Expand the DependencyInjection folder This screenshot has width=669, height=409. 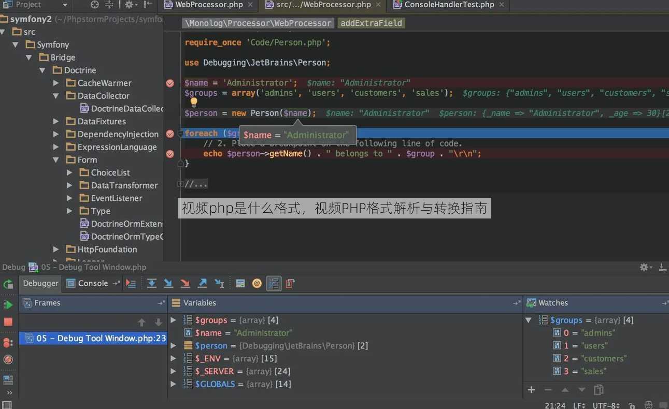(56, 134)
